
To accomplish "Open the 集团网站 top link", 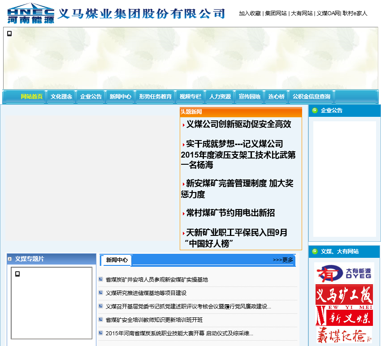I will [276, 13].
